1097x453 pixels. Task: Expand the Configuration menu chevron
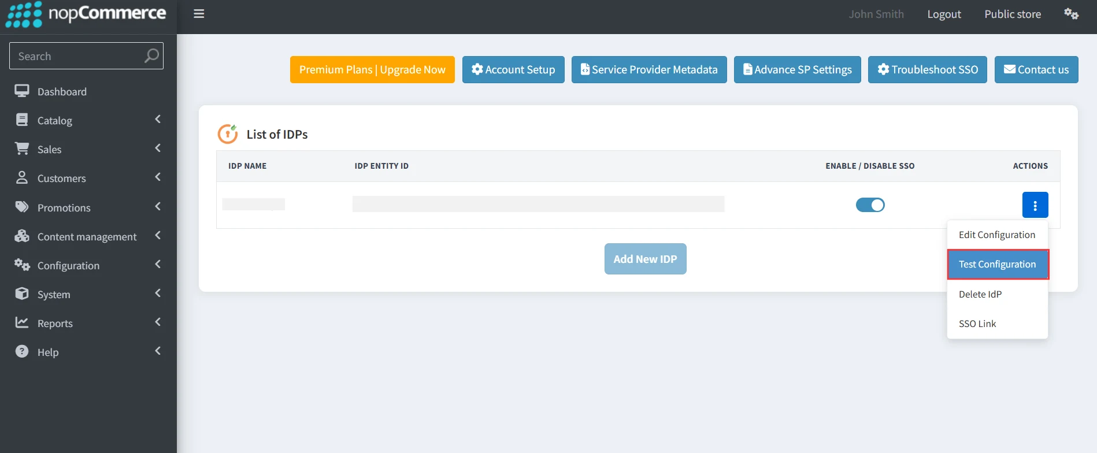pyautogui.click(x=158, y=264)
